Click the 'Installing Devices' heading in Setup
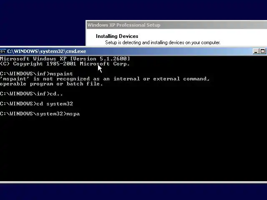 pyautogui.click(x=117, y=36)
